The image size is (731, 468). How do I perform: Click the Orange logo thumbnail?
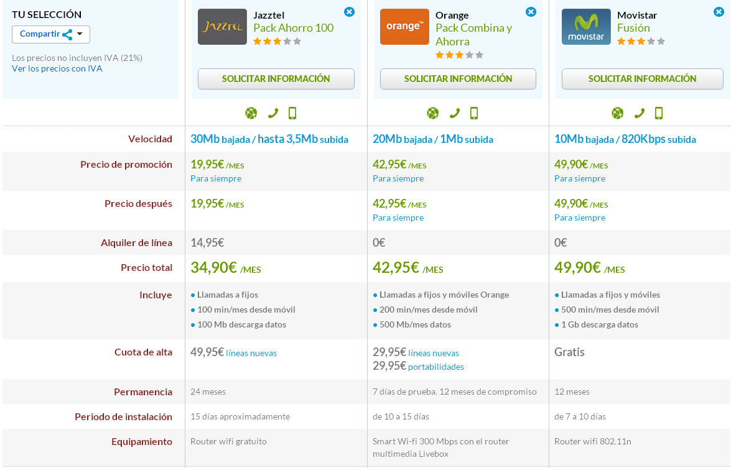coord(404,27)
